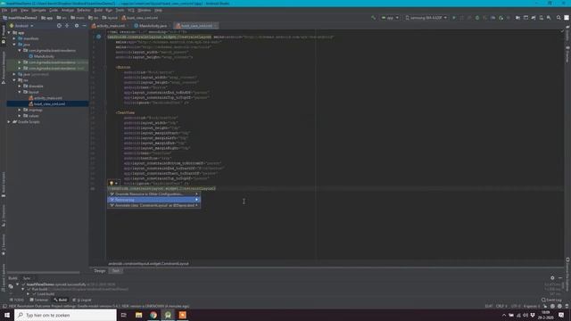The image size is (571, 321).
Task: Switch to the Design view tab
Action: click(x=99, y=271)
